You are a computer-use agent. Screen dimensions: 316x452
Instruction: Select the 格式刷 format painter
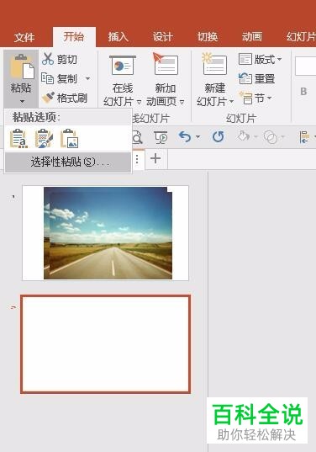(65, 98)
